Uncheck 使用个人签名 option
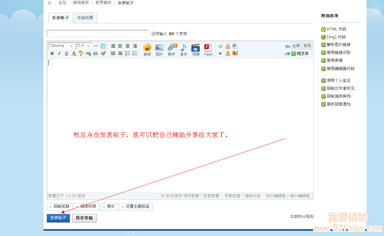Image resolution: width=384 pixels, height=236 pixels. pos(323,81)
